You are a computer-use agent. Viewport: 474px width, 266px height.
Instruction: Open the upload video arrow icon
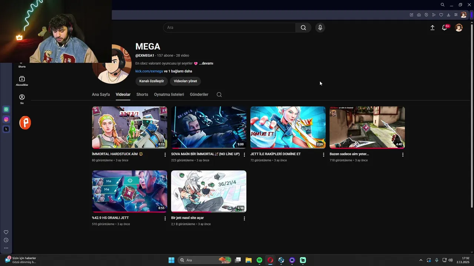[432, 28]
